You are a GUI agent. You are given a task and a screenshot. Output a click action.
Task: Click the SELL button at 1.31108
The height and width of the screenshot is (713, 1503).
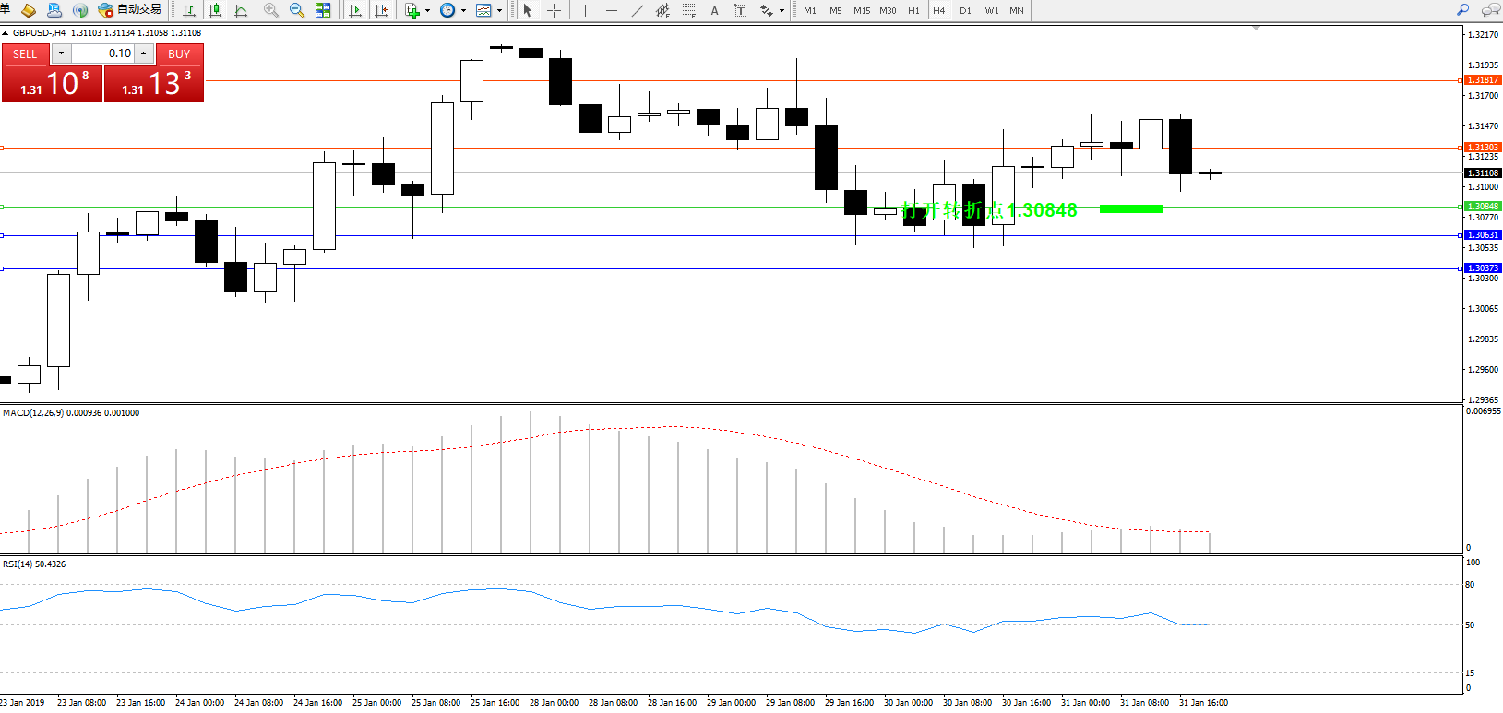coord(52,83)
